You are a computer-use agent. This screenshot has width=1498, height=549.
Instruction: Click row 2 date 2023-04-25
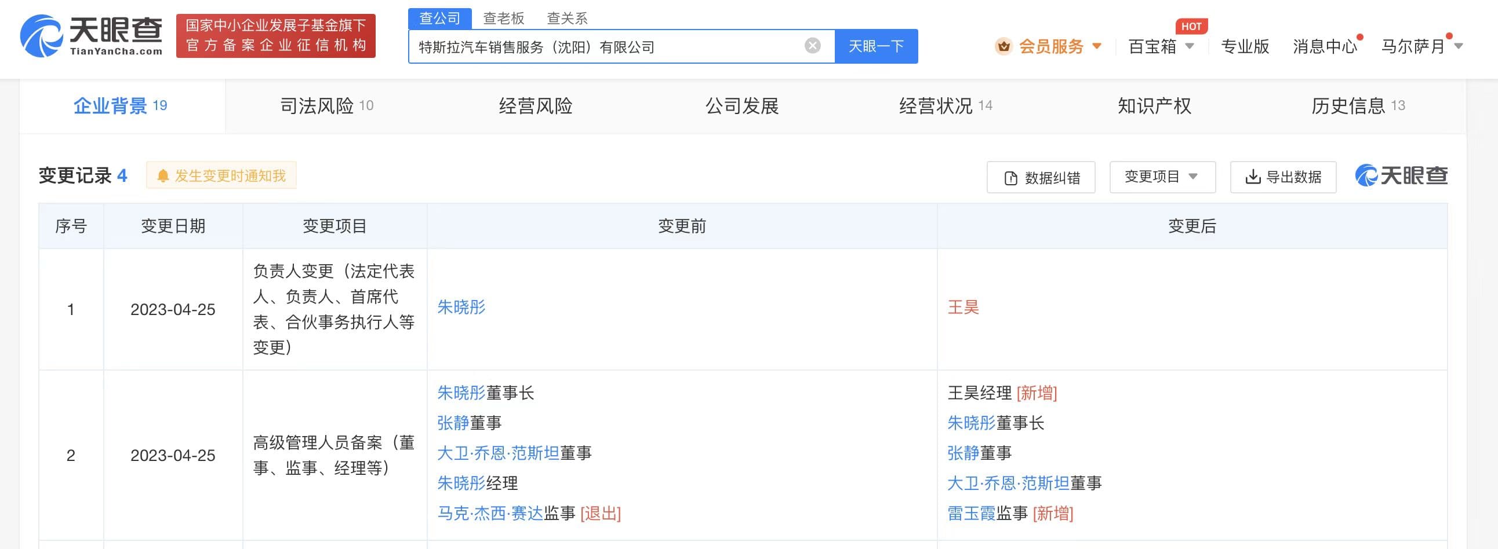coord(173,455)
